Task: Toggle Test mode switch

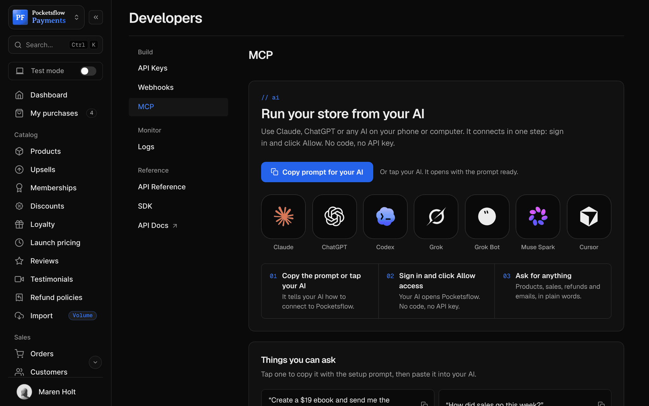Action: 88,71
